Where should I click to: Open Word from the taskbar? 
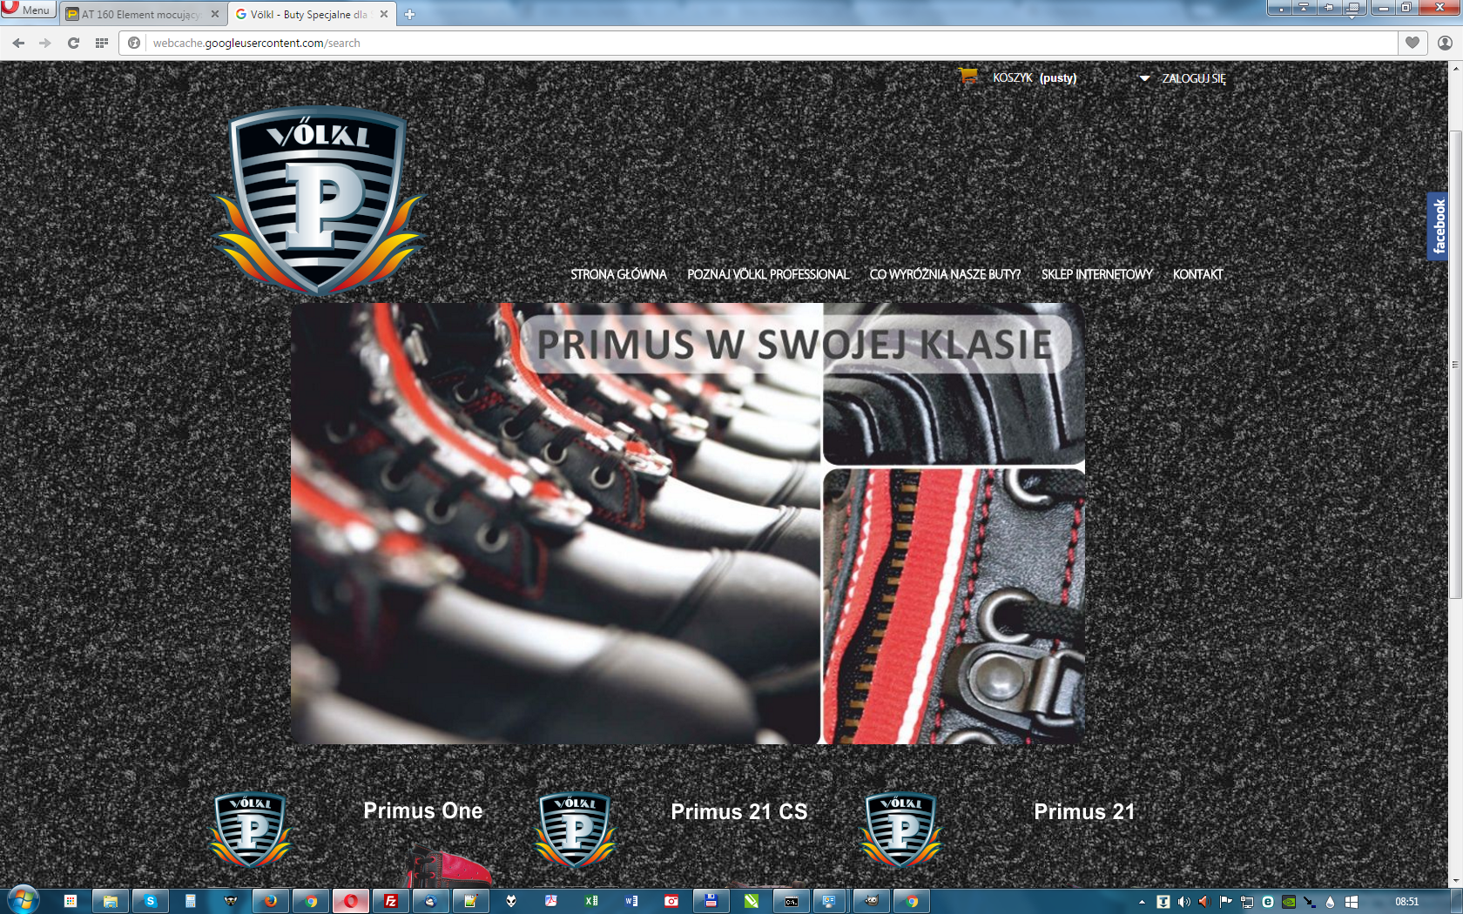click(x=631, y=901)
